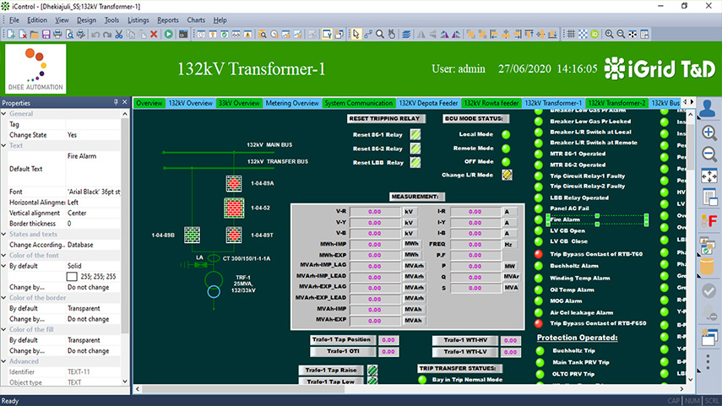
Task: Click the Trafo-1 OTI button
Action: coord(342,351)
